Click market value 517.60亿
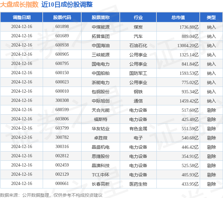 pyautogui.click(x=190, y=110)
